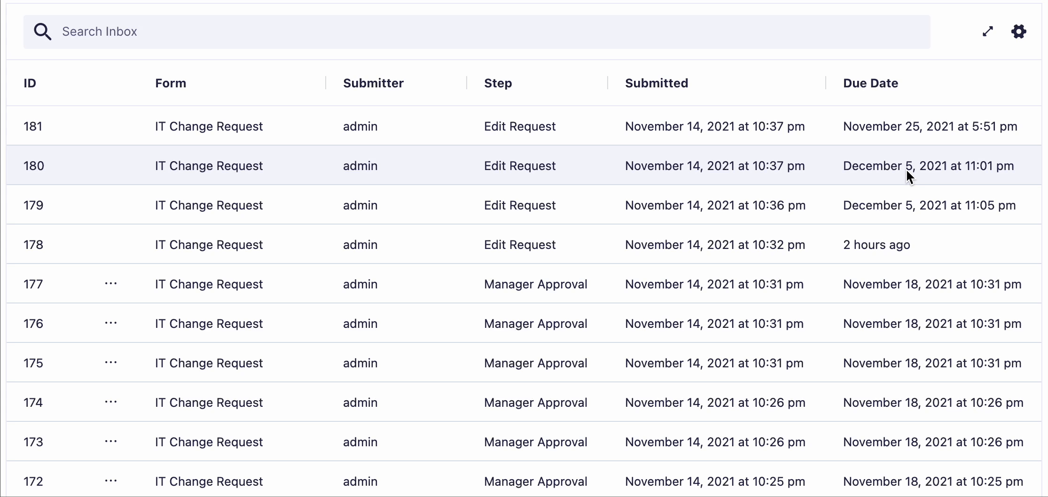Sort by the ID column header
1048x497 pixels.
[30, 83]
